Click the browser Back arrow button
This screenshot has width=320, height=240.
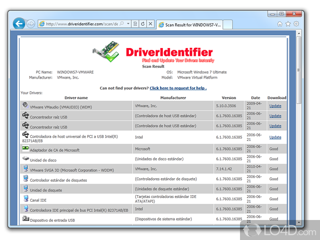pos(19,24)
